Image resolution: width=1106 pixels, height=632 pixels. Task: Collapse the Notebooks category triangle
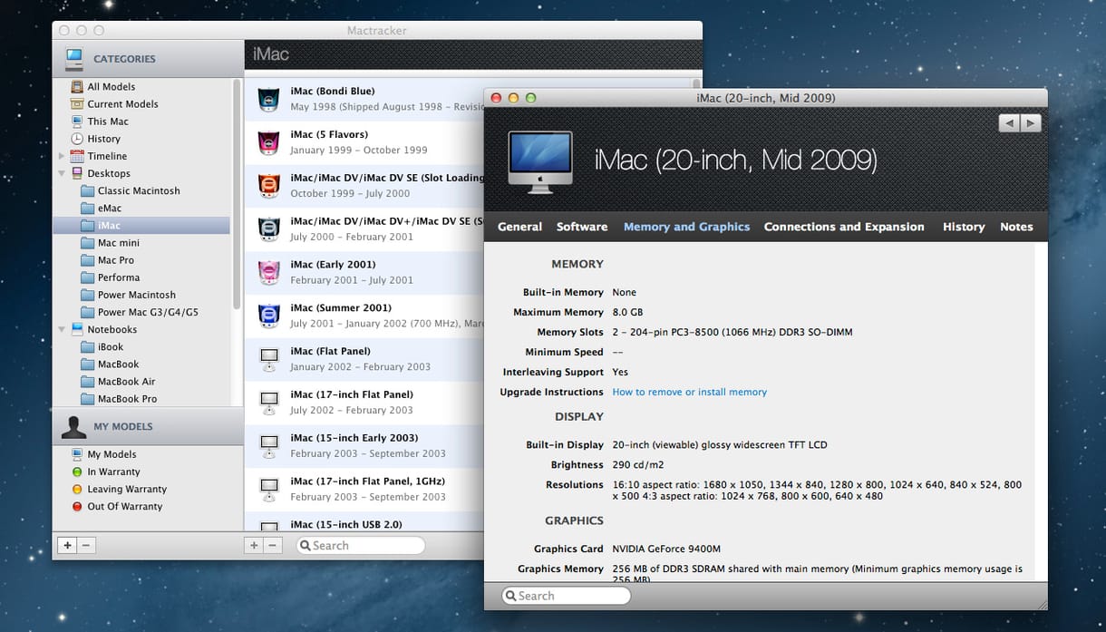click(62, 330)
